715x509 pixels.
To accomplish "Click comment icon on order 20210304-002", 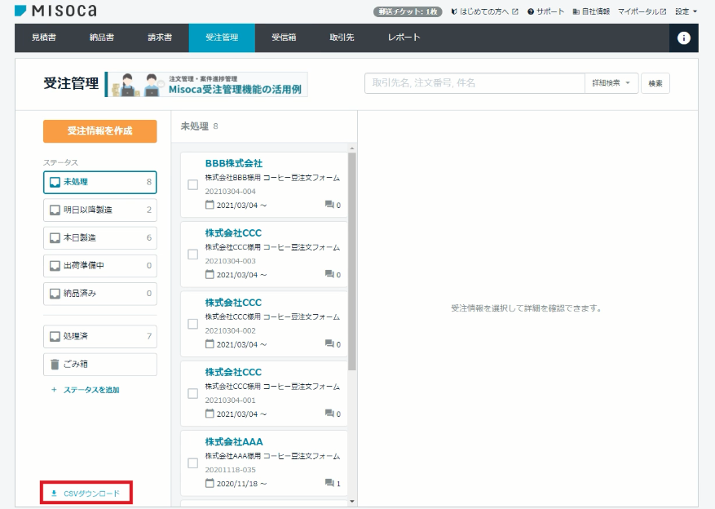I will [x=329, y=343].
